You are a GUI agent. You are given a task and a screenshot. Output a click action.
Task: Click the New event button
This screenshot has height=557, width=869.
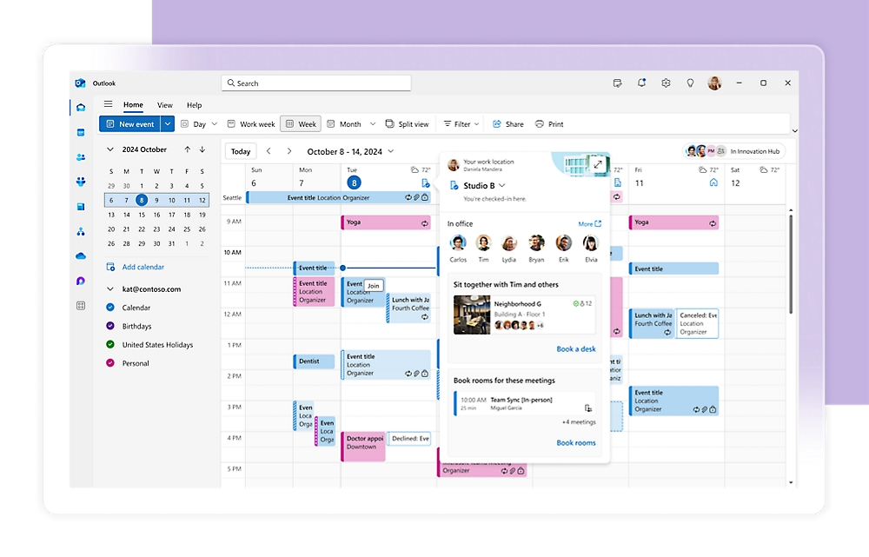tap(130, 124)
